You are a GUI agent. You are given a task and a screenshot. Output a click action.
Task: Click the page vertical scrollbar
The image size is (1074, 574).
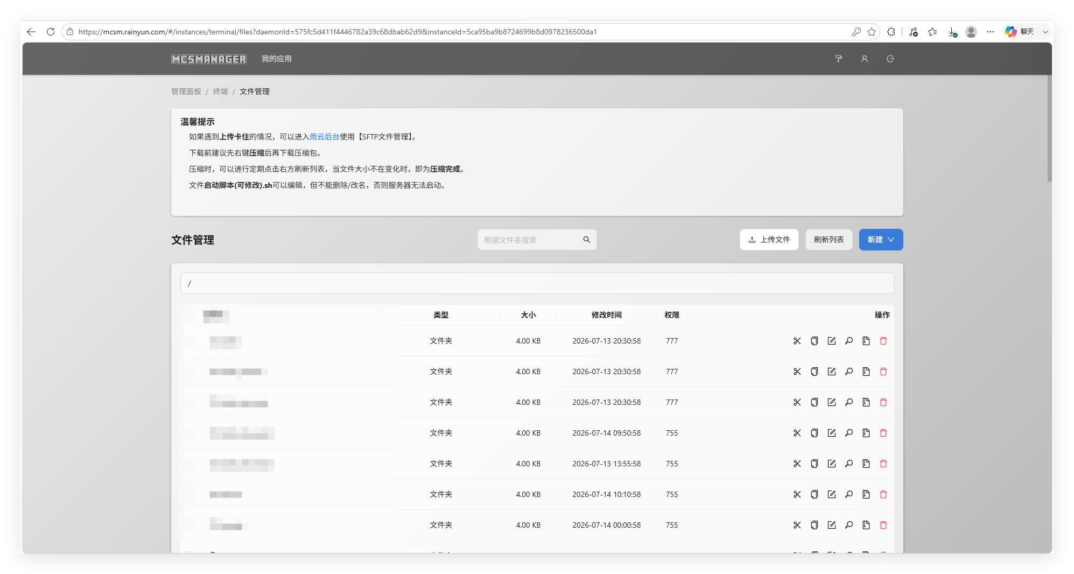(x=1050, y=128)
